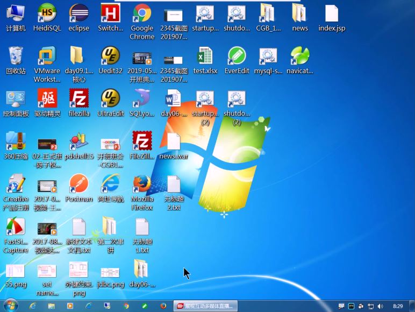The height and width of the screenshot is (312, 415).
Task: Select the Mozilla Firefox desktop icon
Action: (x=142, y=185)
